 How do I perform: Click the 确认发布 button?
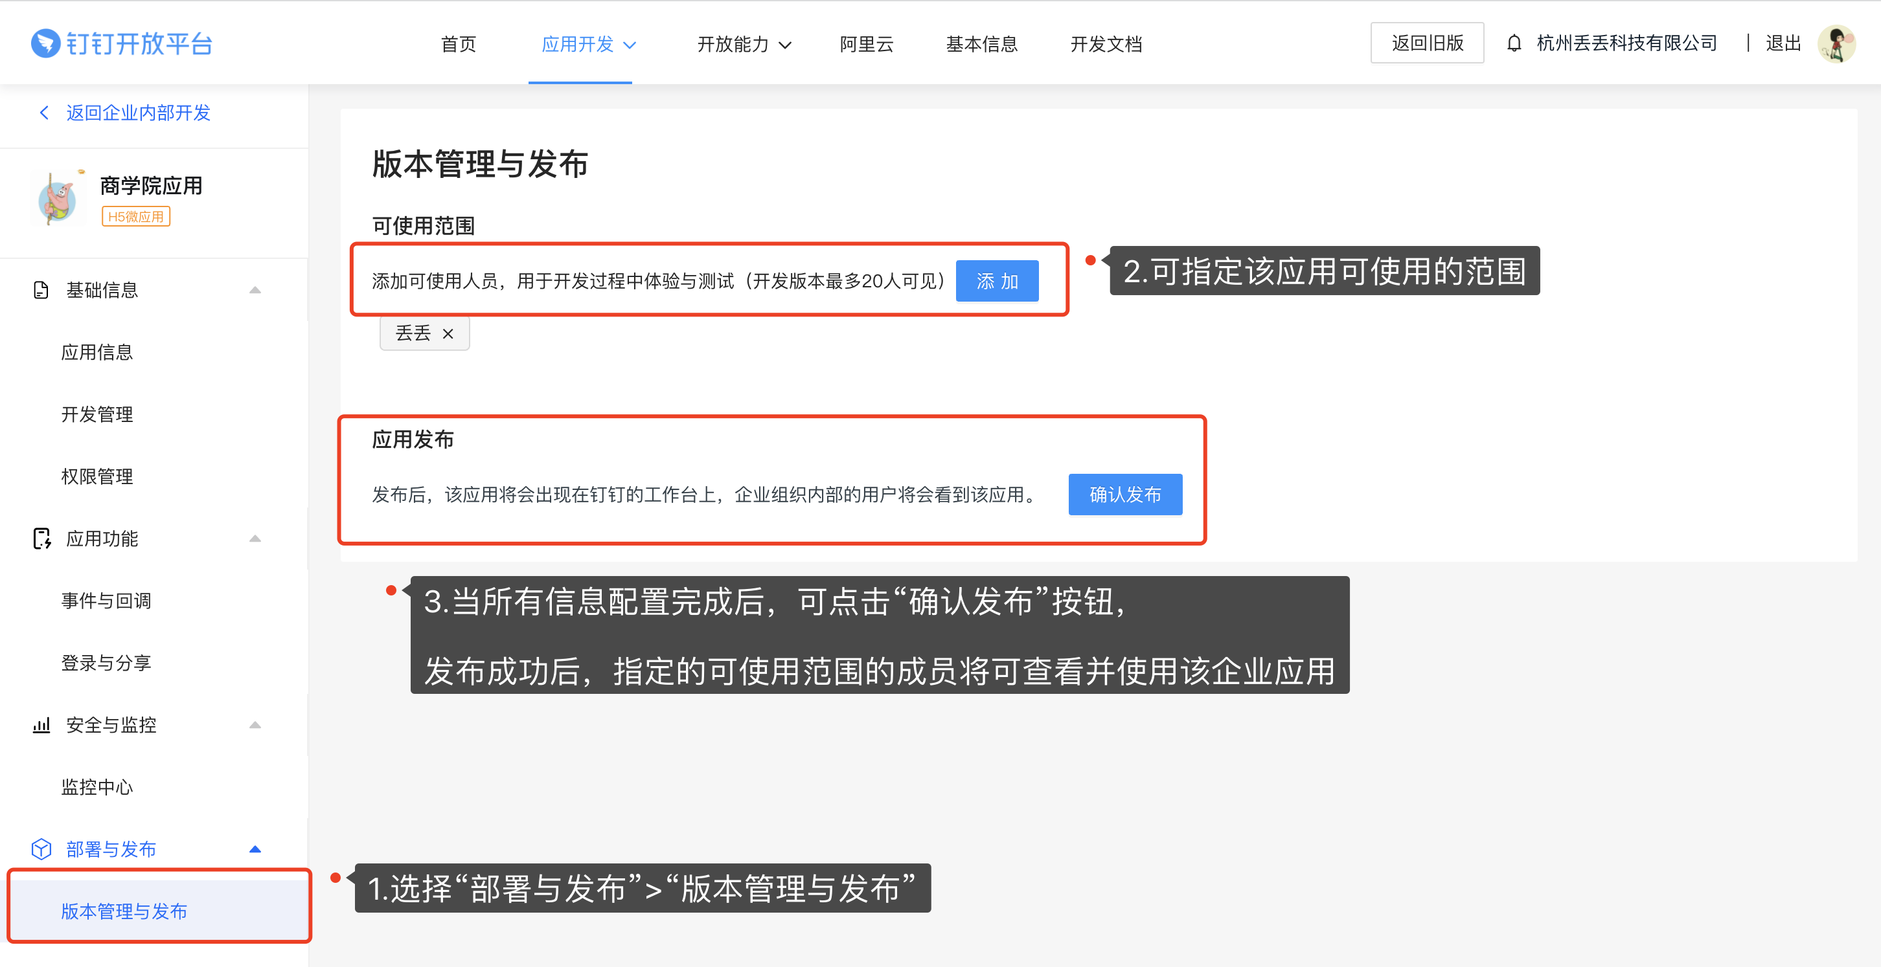[1124, 494]
